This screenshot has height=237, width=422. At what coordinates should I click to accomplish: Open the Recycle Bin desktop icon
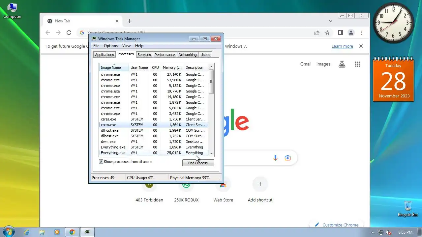[408, 208]
